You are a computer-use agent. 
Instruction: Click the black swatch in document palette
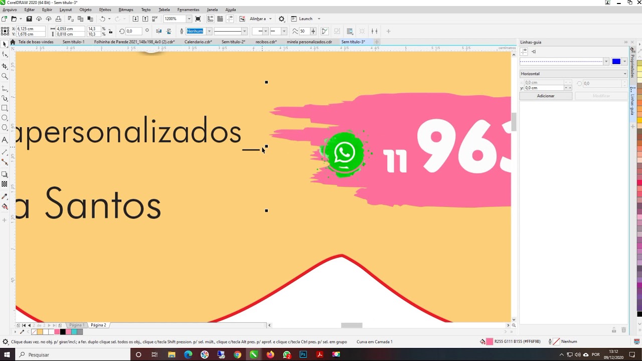pos(63,332)
